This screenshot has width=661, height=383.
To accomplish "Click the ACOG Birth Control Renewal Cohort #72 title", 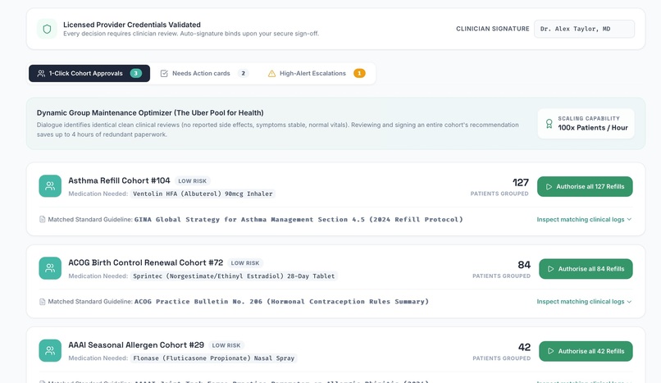I will 145,262.
